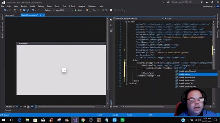Click the pop-out design icon atop splitter
The image size is (220, 123).
coord(111,20)
